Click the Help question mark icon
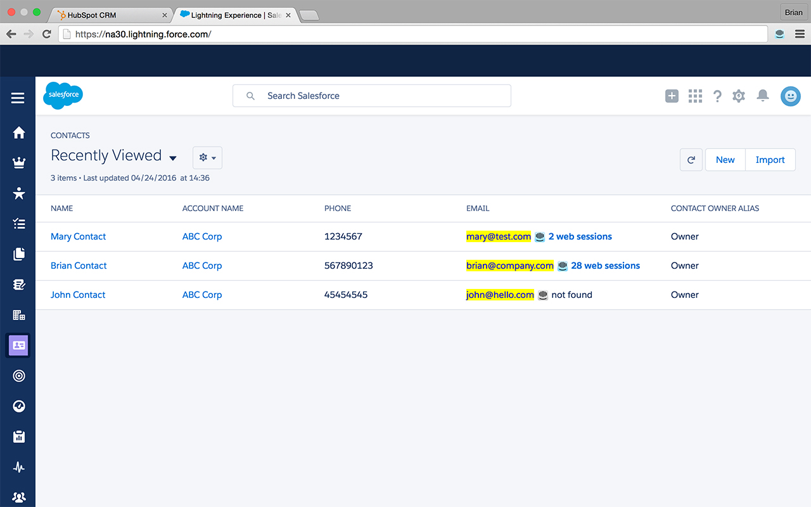The width and height of the screenshot is (811, 507). (717, 96)
